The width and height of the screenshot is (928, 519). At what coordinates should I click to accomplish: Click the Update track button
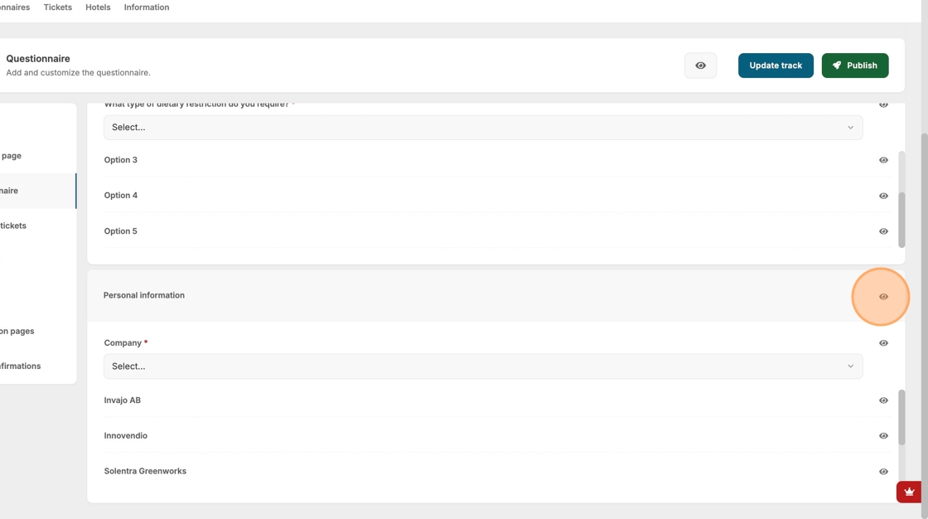coord(776,65)
